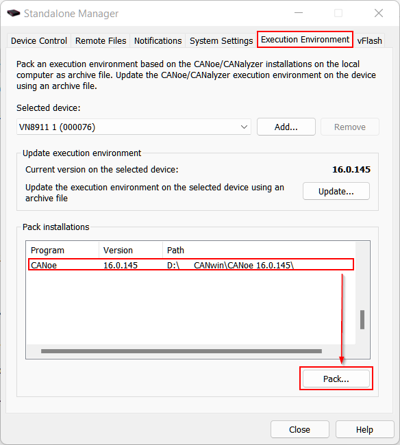The height and width of the screenshot is (445, 400).
Task: Open the Remote Files tab
Action: [101, 41]
